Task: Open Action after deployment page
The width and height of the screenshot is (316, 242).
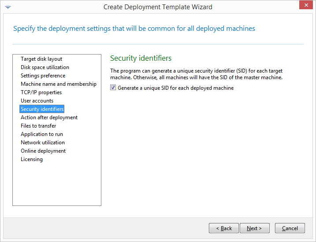Action: [49, 117]
